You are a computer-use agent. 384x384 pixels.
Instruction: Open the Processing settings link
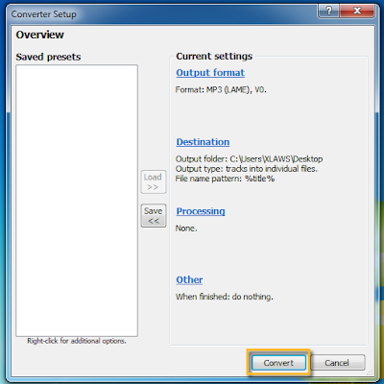click(x=201, y=211)
